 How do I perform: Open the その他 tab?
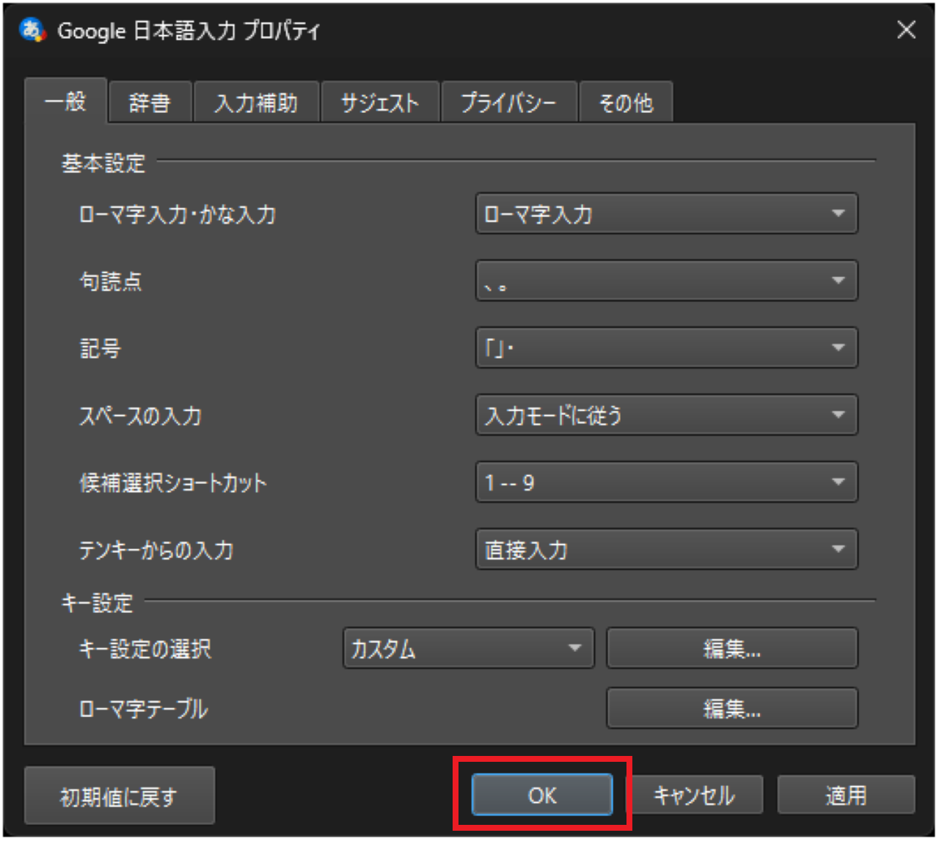tap(625, 102)
